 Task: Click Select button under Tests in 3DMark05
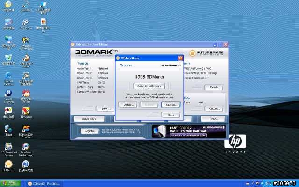[105, 108]
